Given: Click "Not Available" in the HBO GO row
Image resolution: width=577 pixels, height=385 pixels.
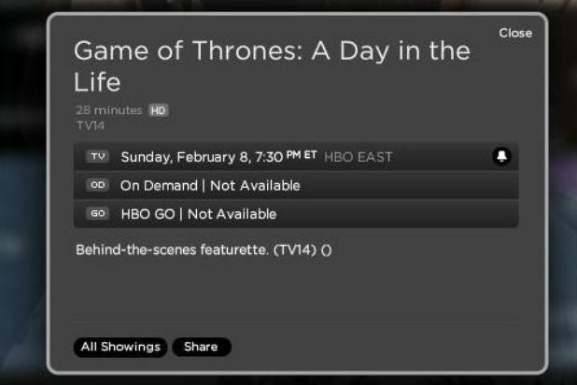Looking at the screenshot, I should (x=232, y=213).
